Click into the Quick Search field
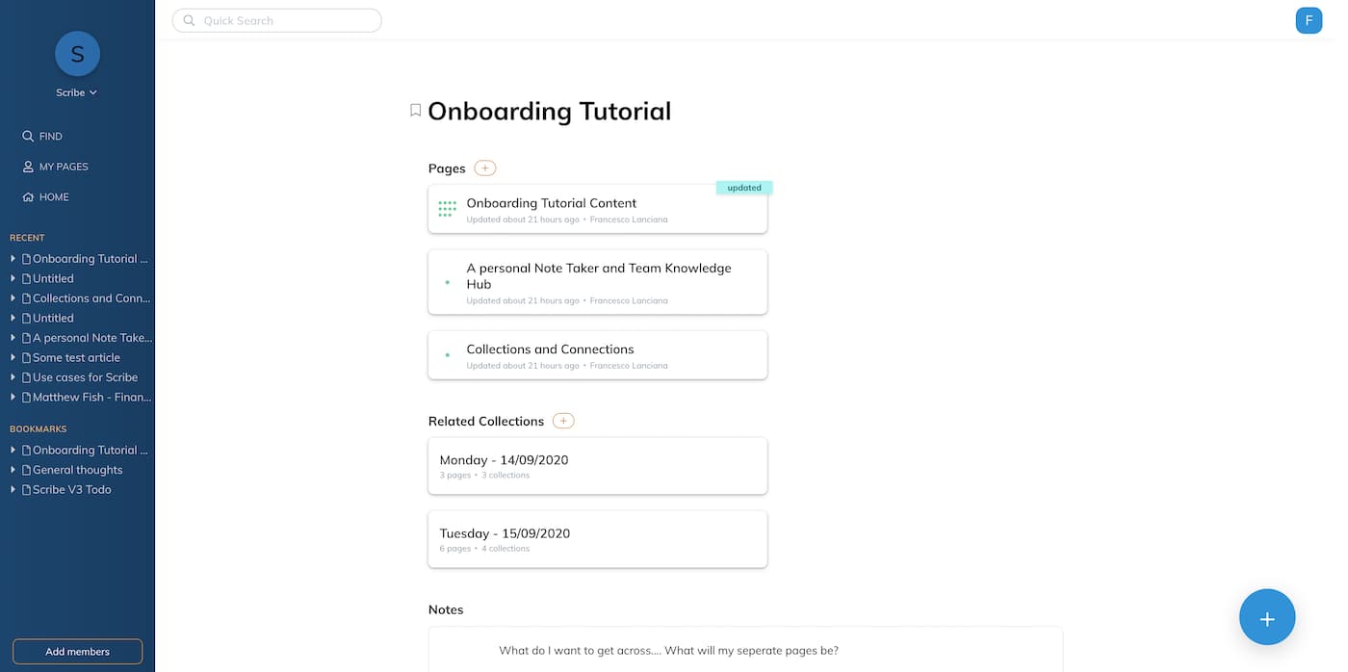The image size is (1348, 672). click(x=284, y=20)
